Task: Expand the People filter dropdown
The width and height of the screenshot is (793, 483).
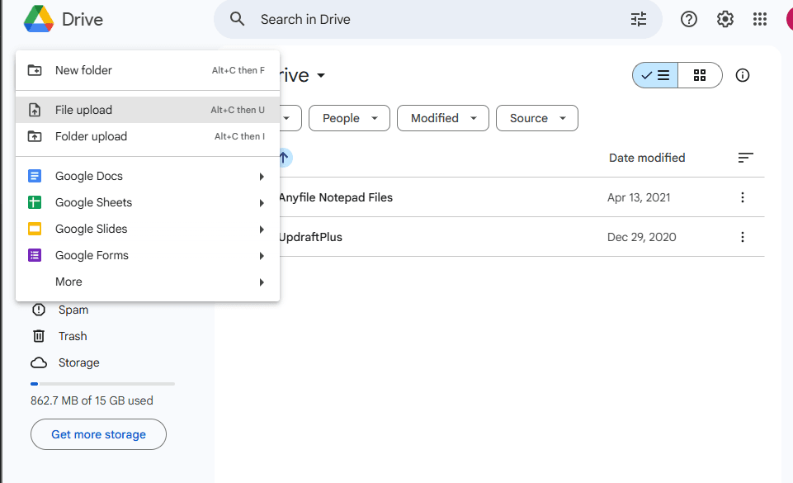Action: click(349, 118)
